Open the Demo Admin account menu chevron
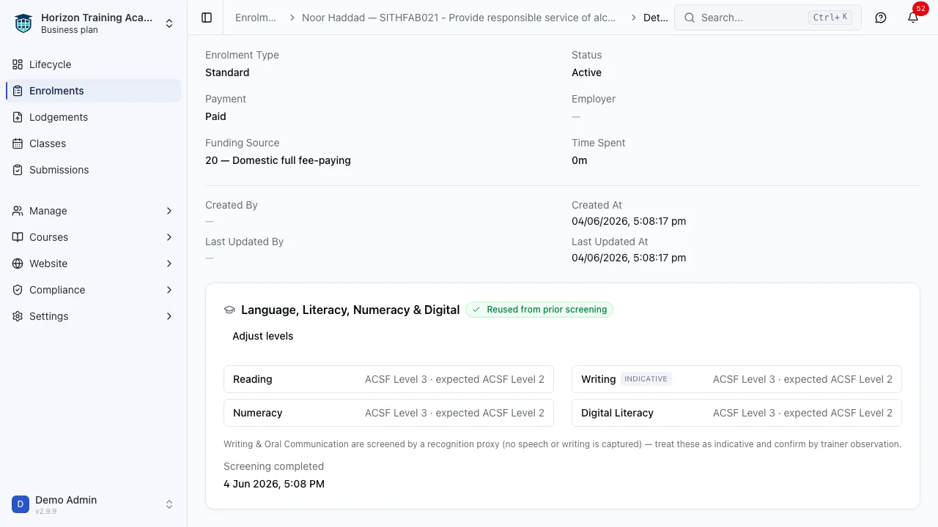 coord(169,504)
